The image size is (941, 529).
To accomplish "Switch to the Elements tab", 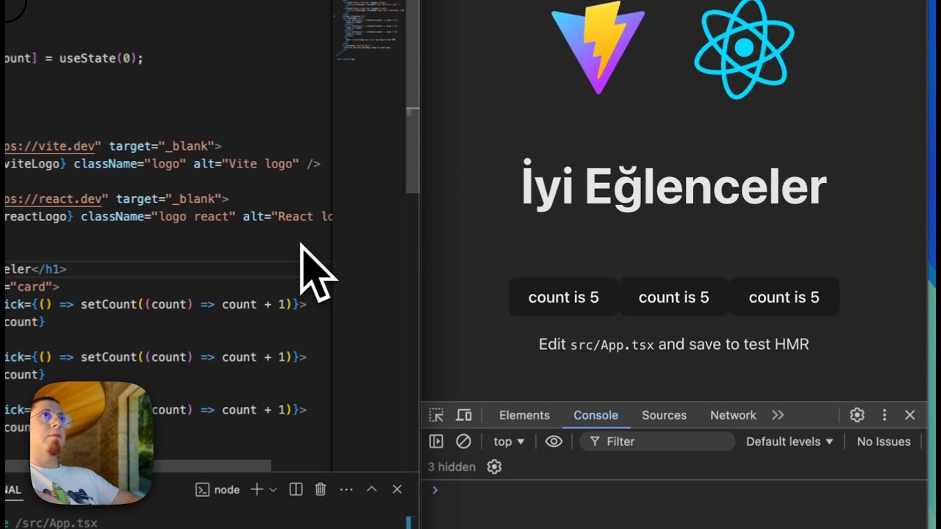I will [x=524, y=415].
